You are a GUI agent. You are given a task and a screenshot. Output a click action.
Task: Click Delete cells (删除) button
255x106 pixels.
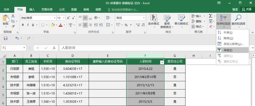pos(197,21)
